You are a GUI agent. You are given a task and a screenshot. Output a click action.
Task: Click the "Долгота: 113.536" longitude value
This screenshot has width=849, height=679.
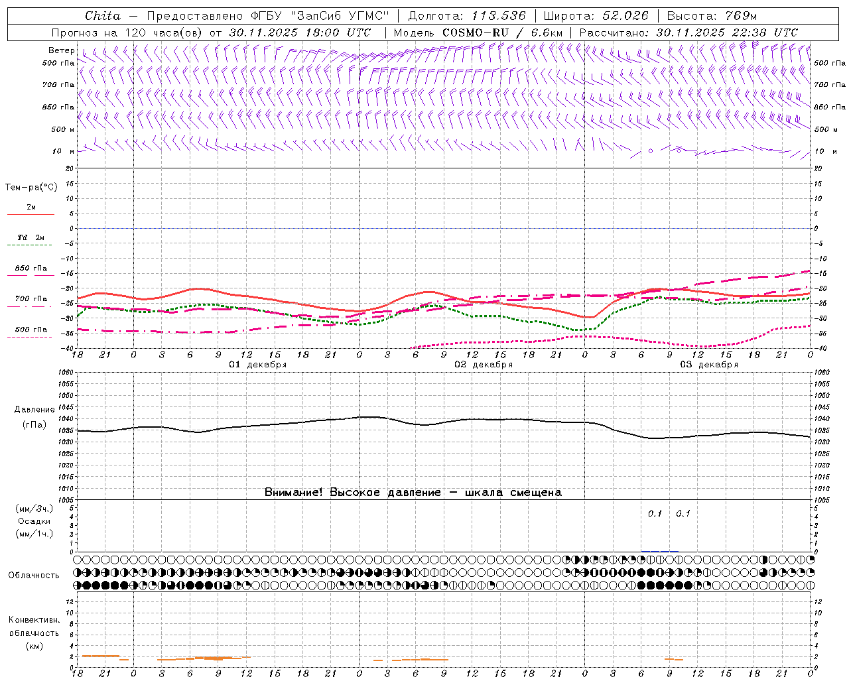467,16
